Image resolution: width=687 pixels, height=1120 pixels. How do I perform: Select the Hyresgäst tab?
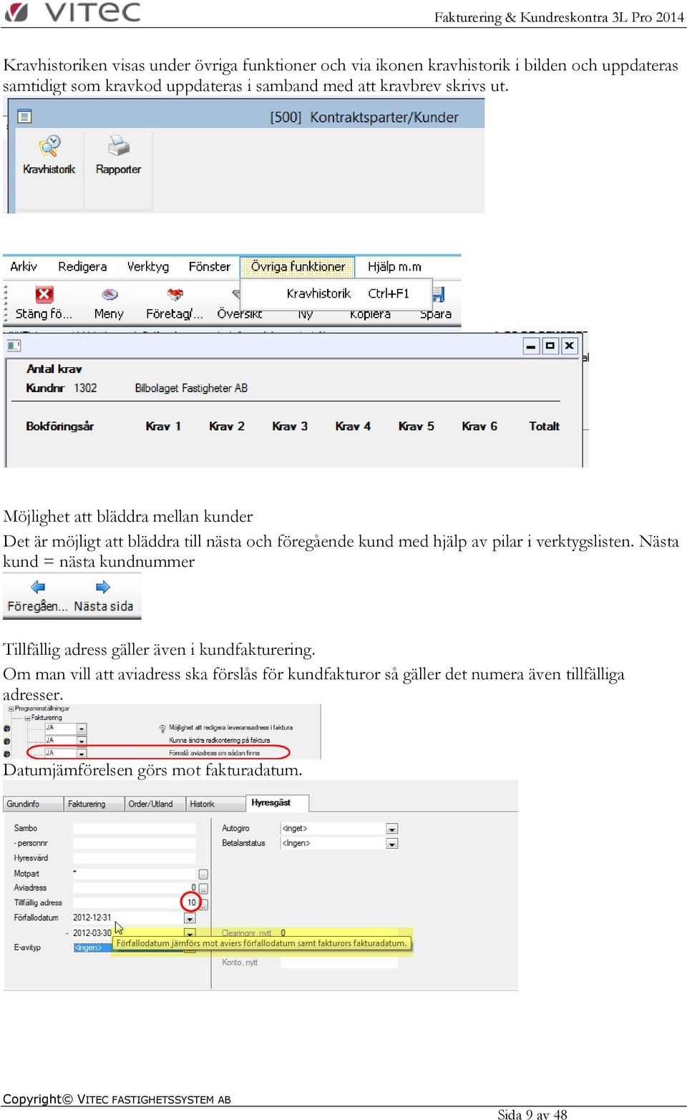[x=278, y=803]
